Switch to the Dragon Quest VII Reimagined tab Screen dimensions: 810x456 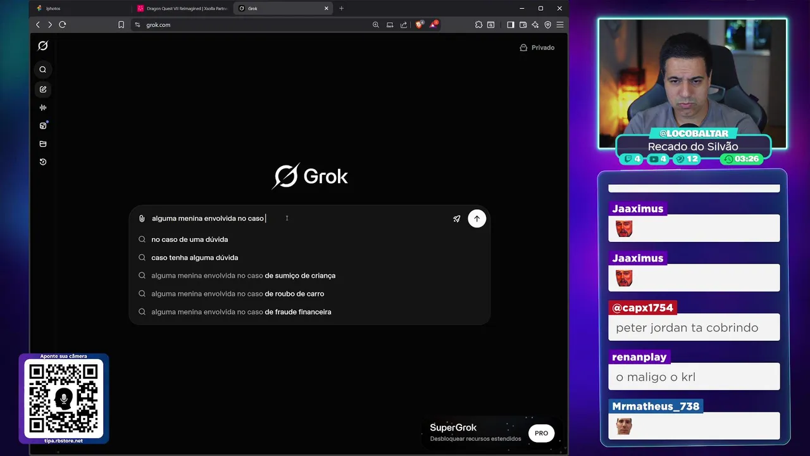coord(182,8)
